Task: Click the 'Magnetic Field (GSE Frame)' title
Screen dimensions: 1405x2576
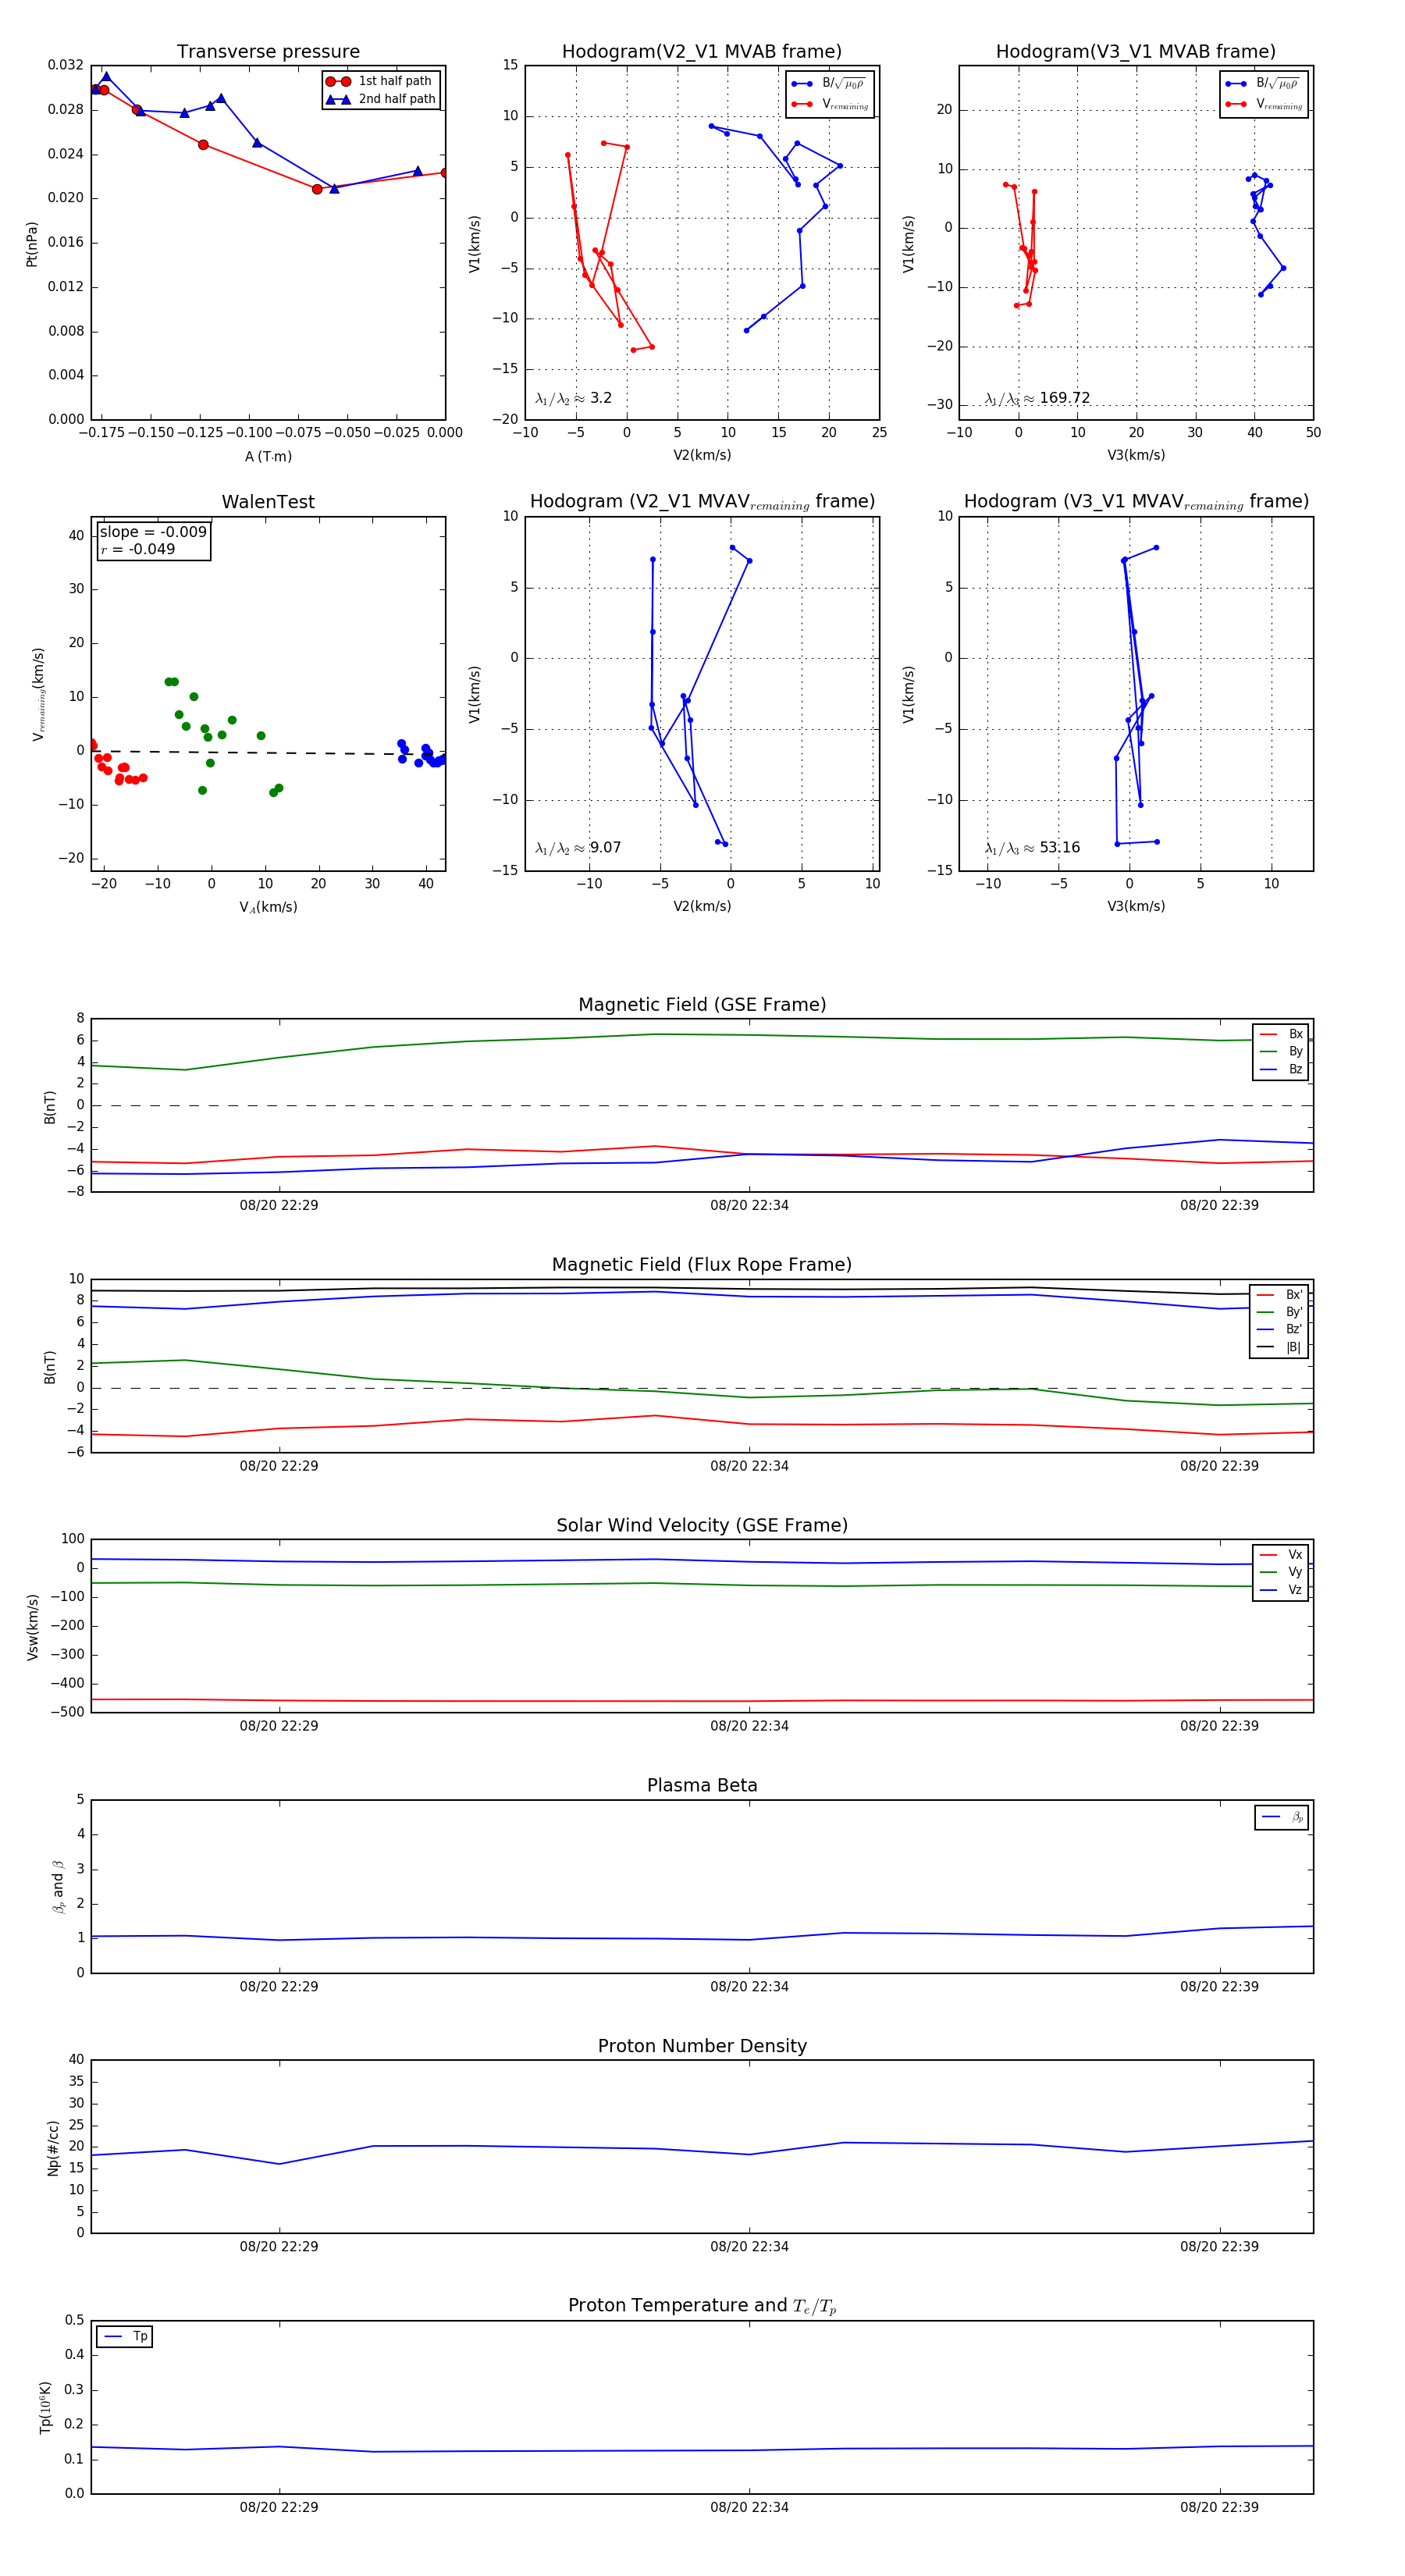Action: pos(702,1005)
